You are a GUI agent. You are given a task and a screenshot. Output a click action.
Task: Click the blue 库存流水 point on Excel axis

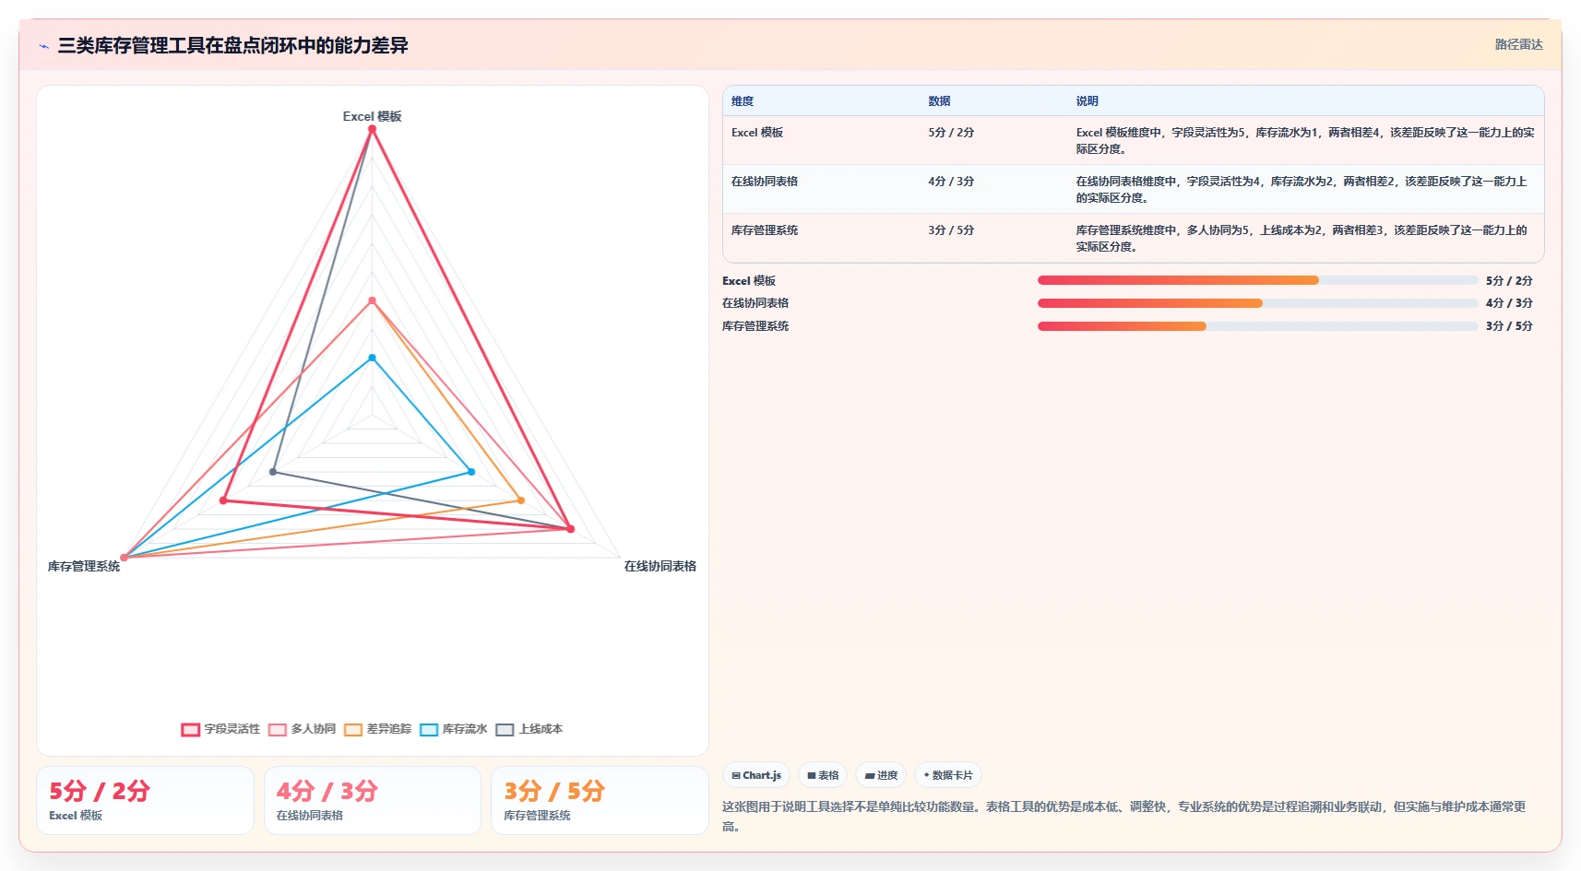[x=373, y=358]
